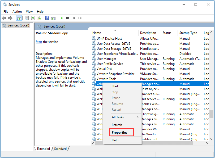The height and width of the screenshot is (158, 215).
Task: Click the Stop Service square icon
Action: point(68,18)
